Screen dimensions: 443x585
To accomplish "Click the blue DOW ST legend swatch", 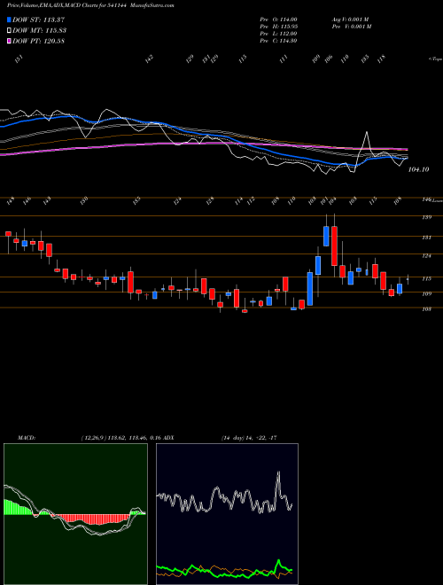I will pyautogui.click(x=9, y=19).
